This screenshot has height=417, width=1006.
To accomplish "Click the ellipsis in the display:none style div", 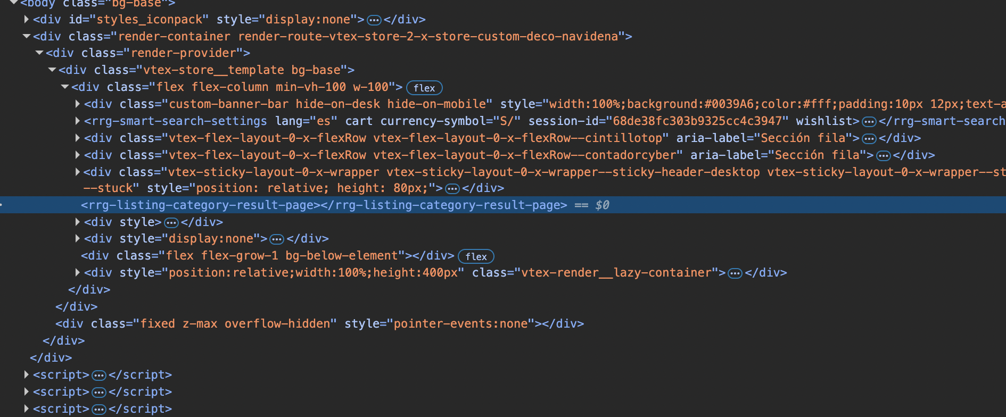I will [x=276, y=239].
